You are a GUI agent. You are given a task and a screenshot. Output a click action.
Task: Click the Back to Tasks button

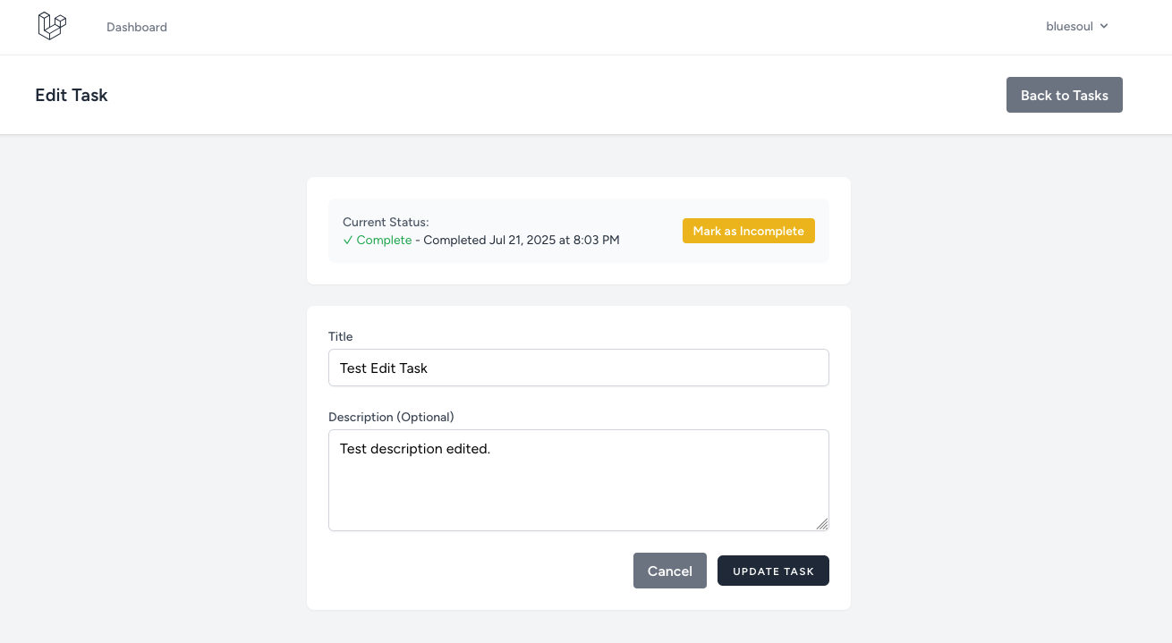[1064, 95]
